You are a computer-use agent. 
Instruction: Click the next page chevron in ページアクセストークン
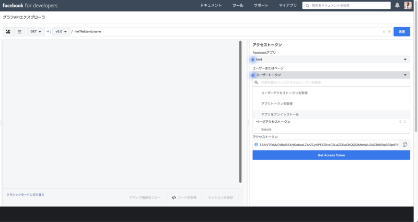tap(405, 122)
